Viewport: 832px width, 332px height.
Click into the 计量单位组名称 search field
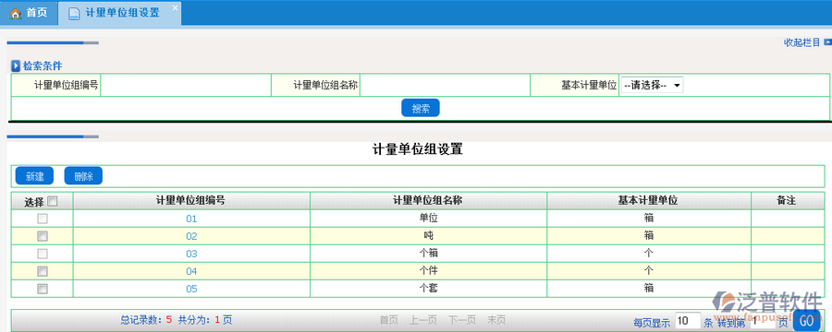tap(445, 85)
